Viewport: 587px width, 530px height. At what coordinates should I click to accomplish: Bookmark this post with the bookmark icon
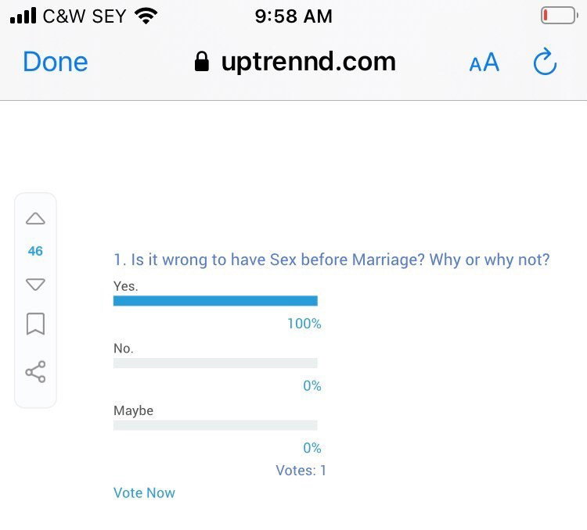[x=35, y=324]
